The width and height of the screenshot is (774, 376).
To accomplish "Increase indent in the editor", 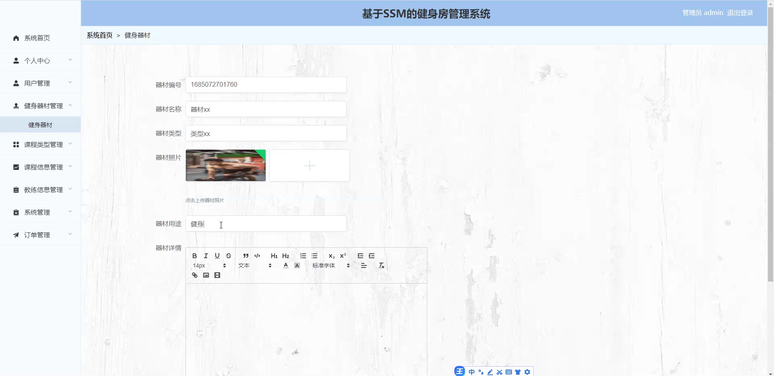I will [372, 256].
